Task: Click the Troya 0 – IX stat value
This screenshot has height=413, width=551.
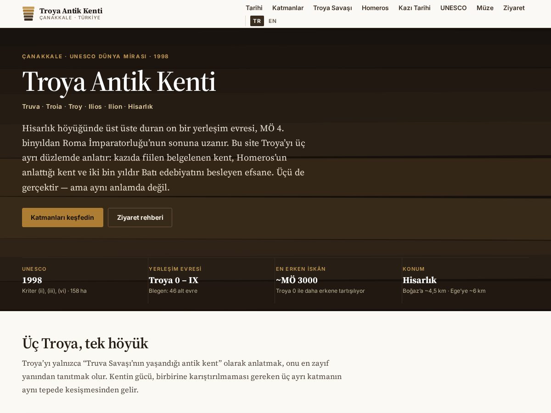Action: pyautogui.click(x=174, y=280)
